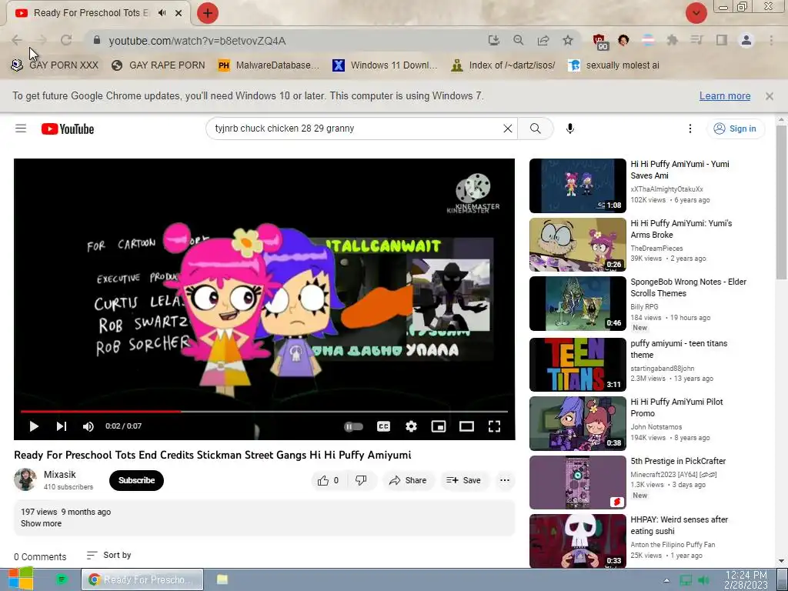
Task: Switch to Chrome taskbar window button
Action: 142,579
